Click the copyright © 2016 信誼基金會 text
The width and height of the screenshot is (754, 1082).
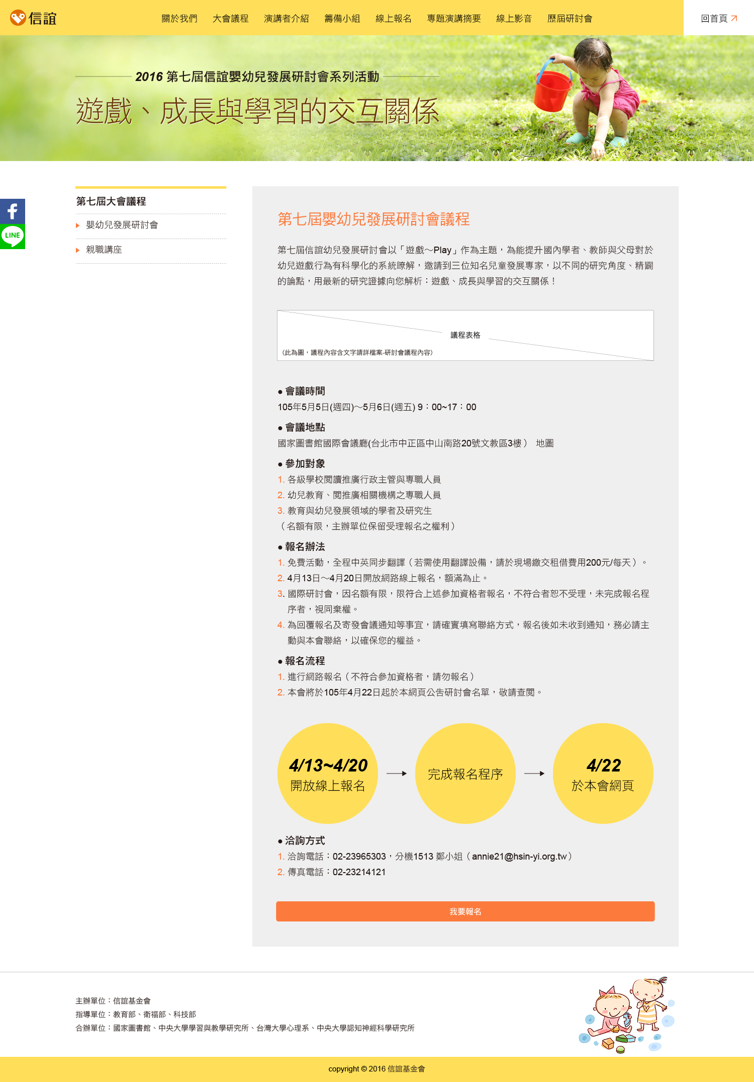click(377, 1069)
